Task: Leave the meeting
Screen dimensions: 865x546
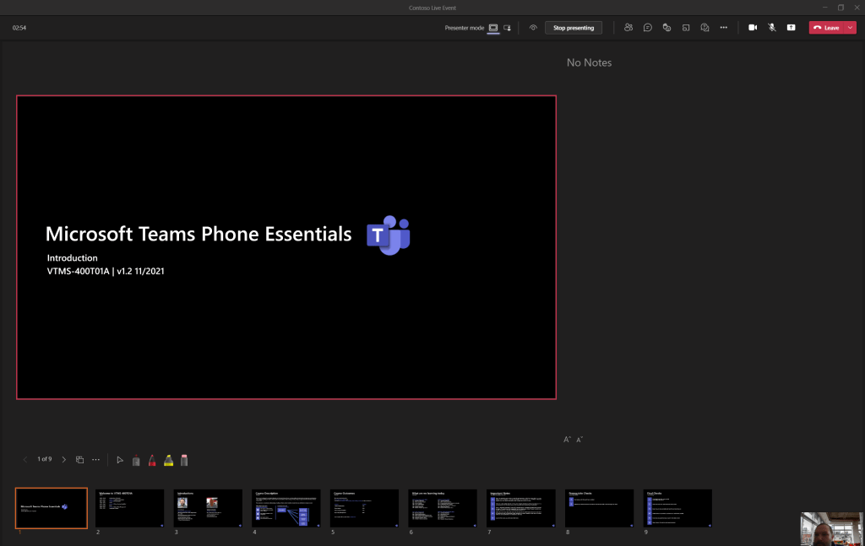Action: 826,28
